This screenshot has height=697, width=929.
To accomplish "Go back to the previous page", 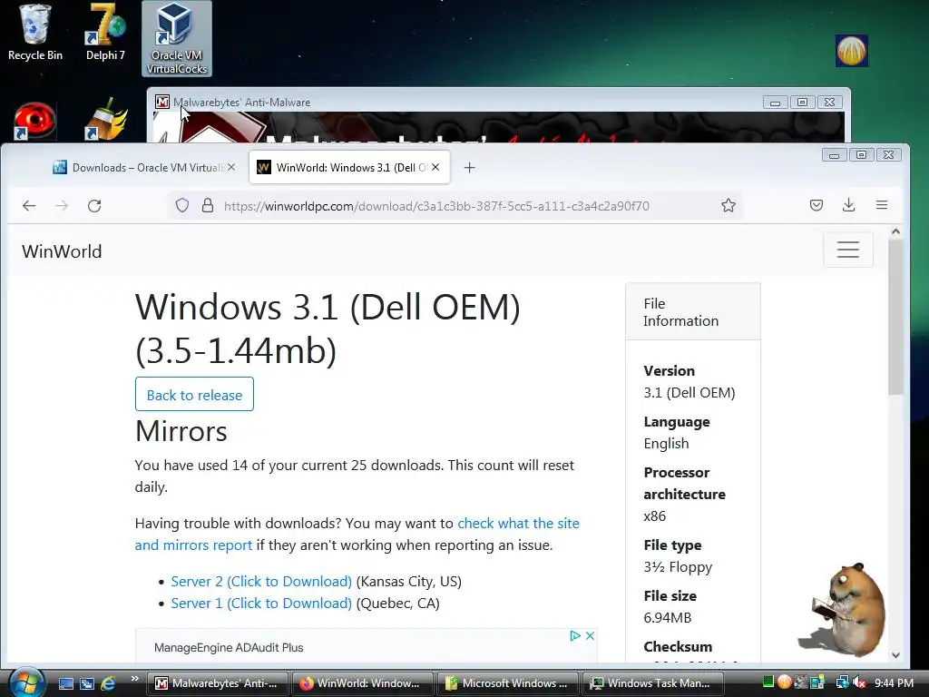I will click(x=29, y=206).
